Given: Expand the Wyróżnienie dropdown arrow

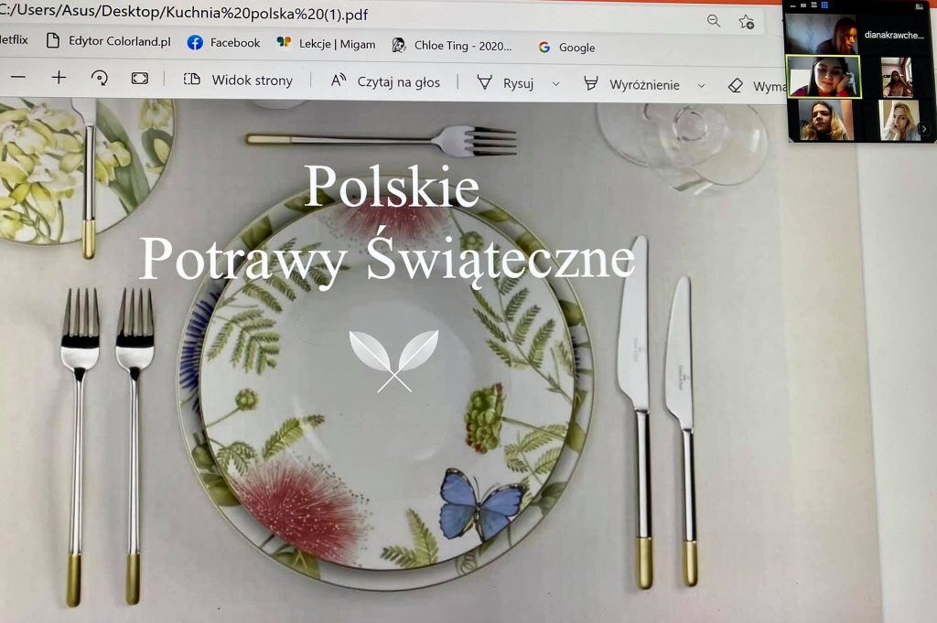Looking at the screenshot, I should (x=702, y=86).
